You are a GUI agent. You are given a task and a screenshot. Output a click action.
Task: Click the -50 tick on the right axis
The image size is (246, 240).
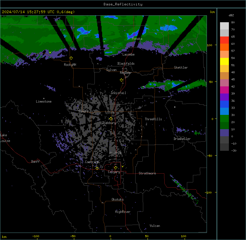[x=209, y=156]
